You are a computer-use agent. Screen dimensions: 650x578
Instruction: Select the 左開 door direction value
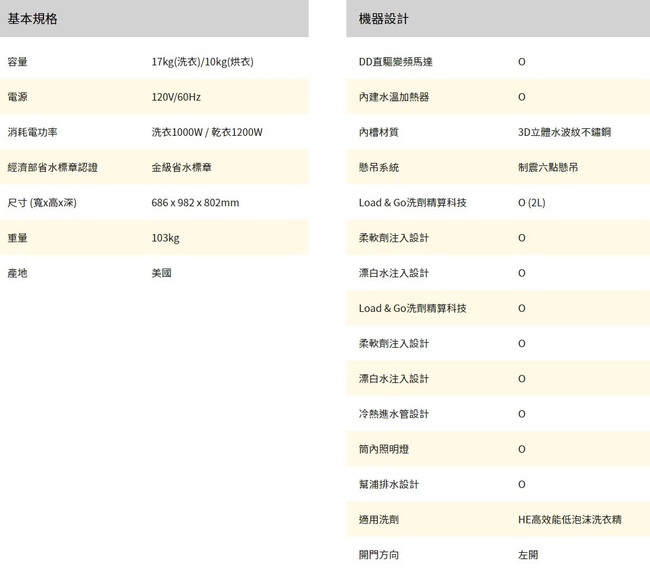click(x=528, y=555)
